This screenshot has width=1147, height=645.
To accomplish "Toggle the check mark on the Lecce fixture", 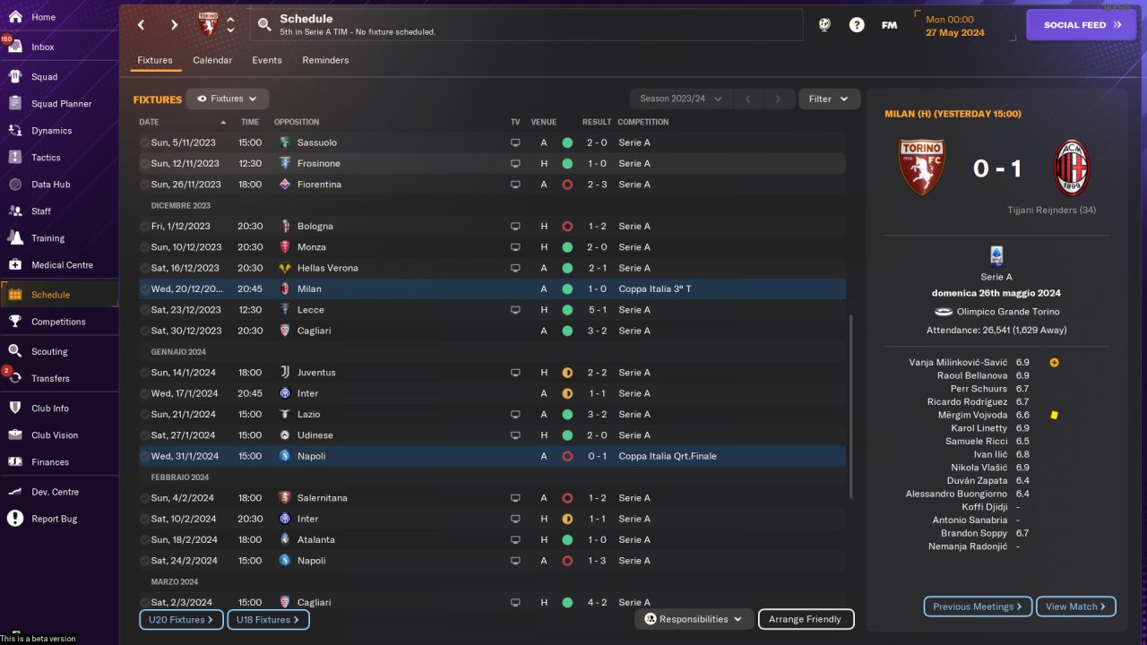I will [144, 310].
